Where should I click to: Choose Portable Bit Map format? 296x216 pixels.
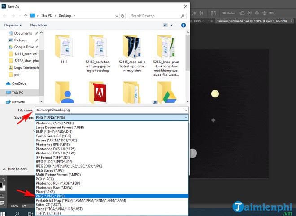[112, 200]
